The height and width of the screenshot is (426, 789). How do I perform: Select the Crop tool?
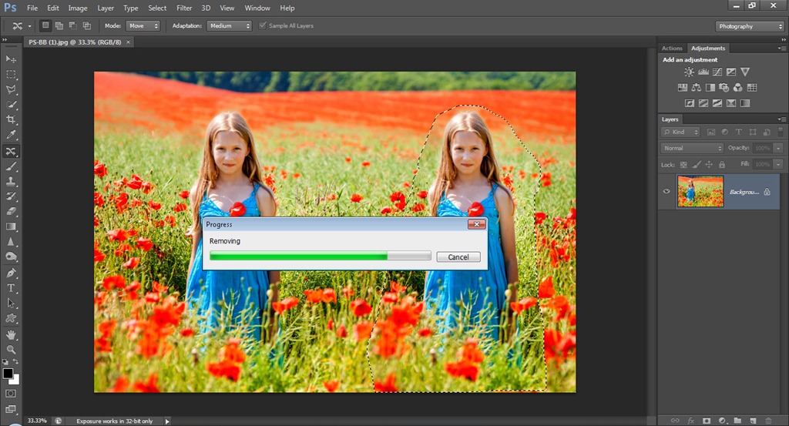click(11, 119)
